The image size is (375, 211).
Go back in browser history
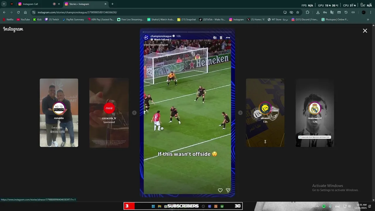point(4,12)
